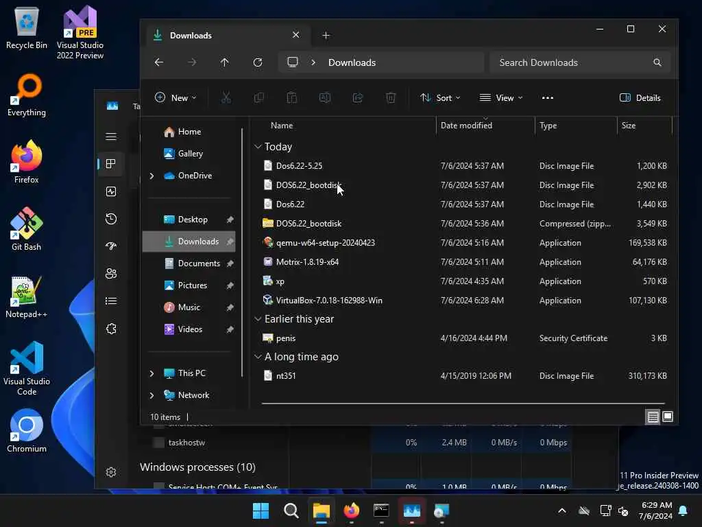Expand OneDrive in navigation pane
Image resolution: width=702 pixels, height=527 pixels.
click(x=152, y=176)
